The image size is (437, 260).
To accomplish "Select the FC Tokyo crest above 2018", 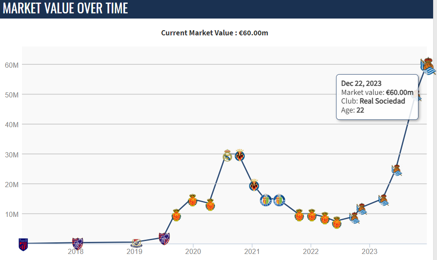I will pyautogui.click(x=77, y=243).
